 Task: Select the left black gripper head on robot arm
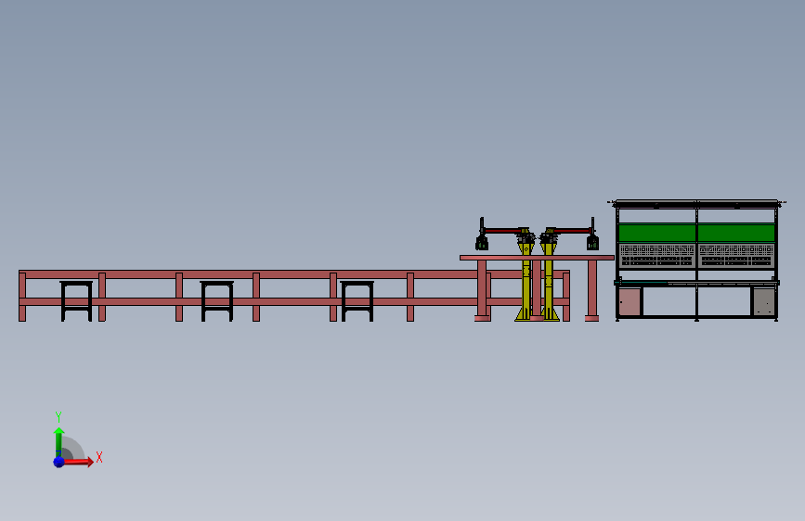coord(482,242)
